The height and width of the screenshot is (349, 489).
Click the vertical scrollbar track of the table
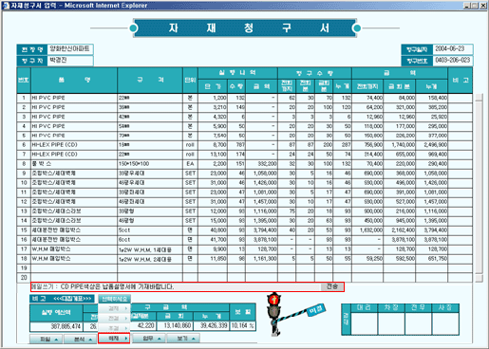(x=479, y=188)
